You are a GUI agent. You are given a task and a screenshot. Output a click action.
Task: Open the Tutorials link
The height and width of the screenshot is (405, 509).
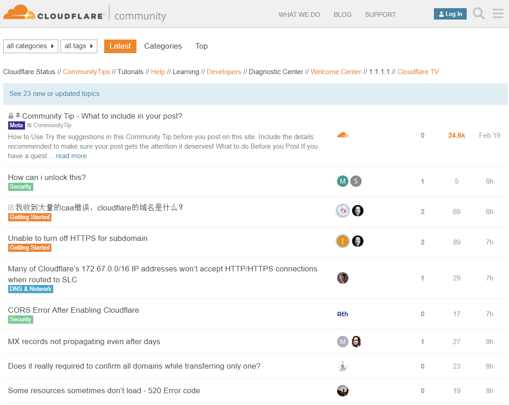(130, 72)
